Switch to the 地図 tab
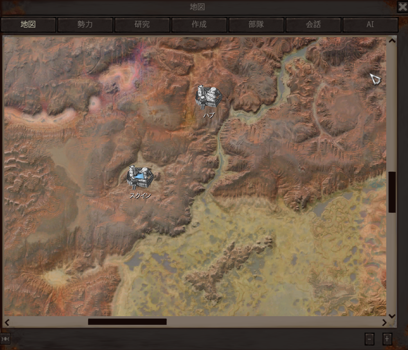This screenshot has height=350, width=408. point(28,25)
